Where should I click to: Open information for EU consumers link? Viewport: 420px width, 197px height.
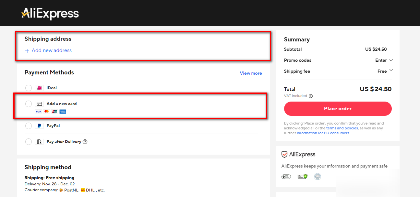pyautogui.click(x=323, y=133)
